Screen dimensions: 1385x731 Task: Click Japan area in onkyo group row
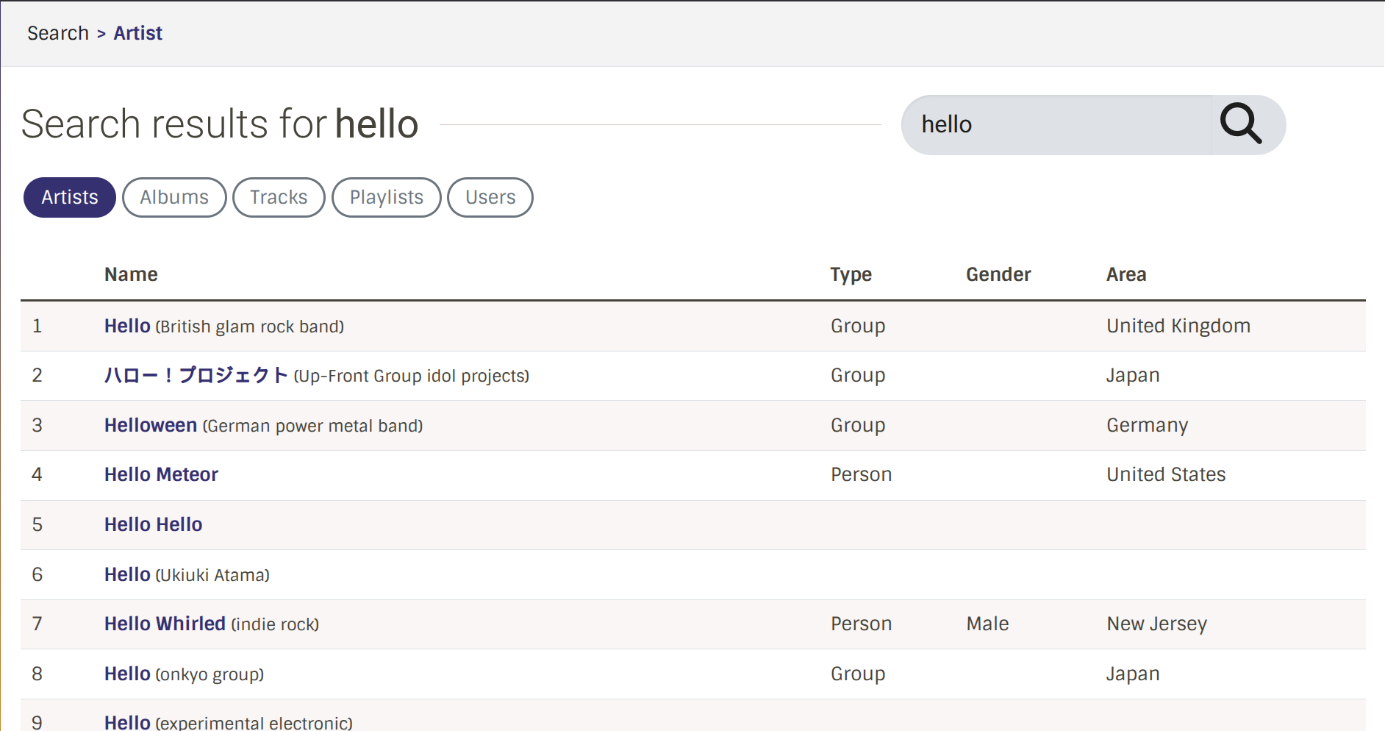pos(1133,674)
